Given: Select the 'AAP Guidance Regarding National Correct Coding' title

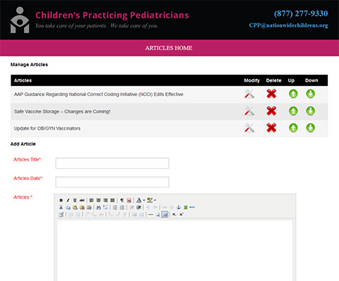Looking at the screenshot, I should pos(99,95).
